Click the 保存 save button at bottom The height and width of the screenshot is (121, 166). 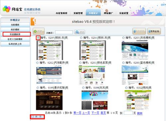coord(37,117)
